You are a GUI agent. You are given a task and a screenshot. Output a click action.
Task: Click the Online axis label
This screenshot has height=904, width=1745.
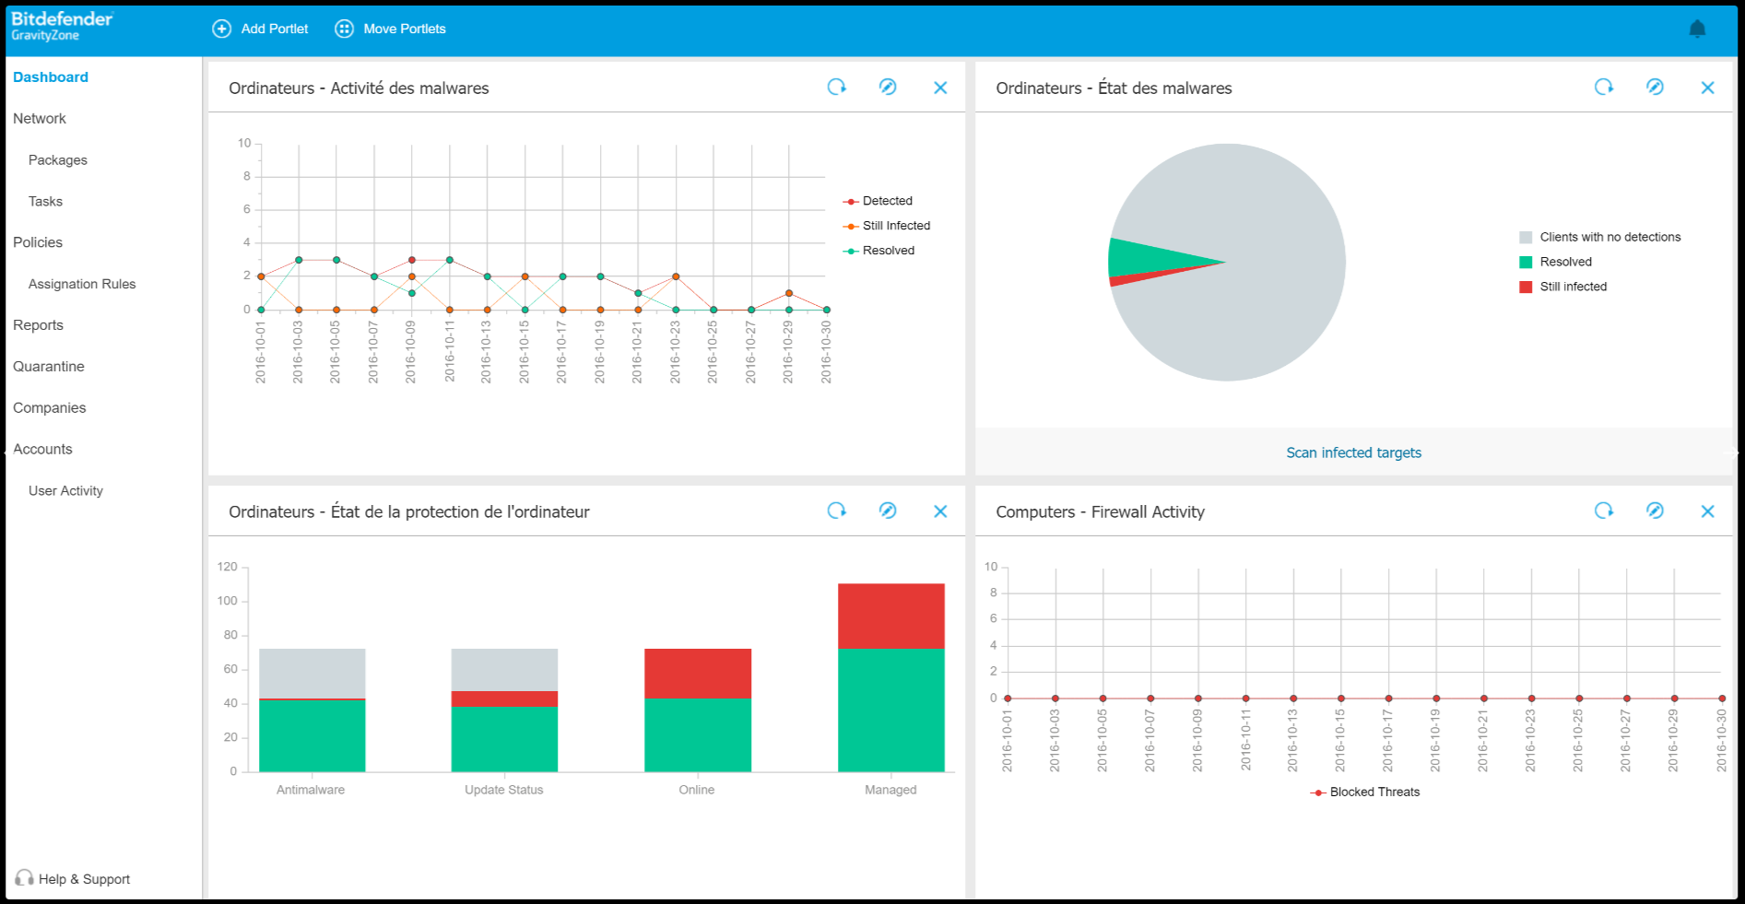697,790
